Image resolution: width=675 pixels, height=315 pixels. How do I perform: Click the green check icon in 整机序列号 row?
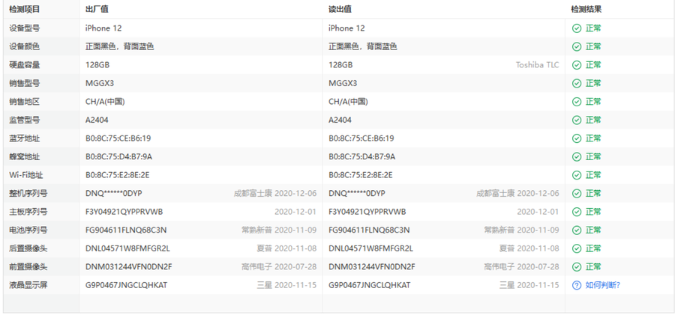click(577, 193)
